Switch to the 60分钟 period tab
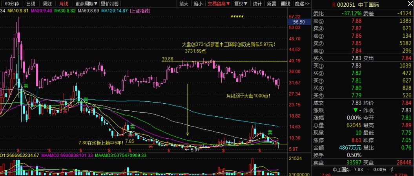This screenshot has width=414, height=176. coord(12,4)
